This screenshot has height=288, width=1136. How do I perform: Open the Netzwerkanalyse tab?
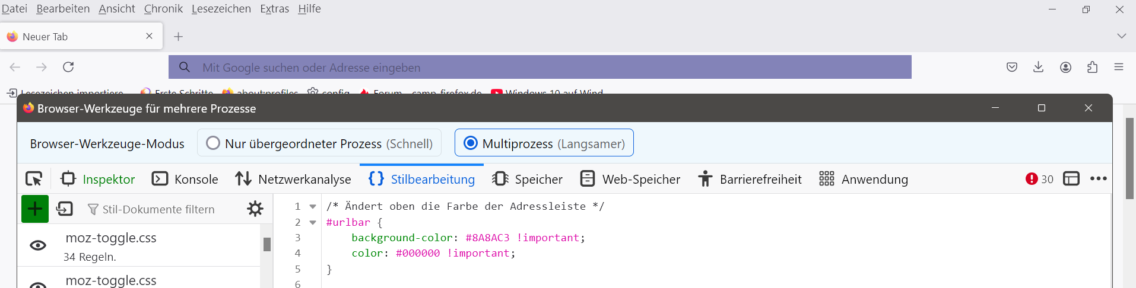click(293, 179)
